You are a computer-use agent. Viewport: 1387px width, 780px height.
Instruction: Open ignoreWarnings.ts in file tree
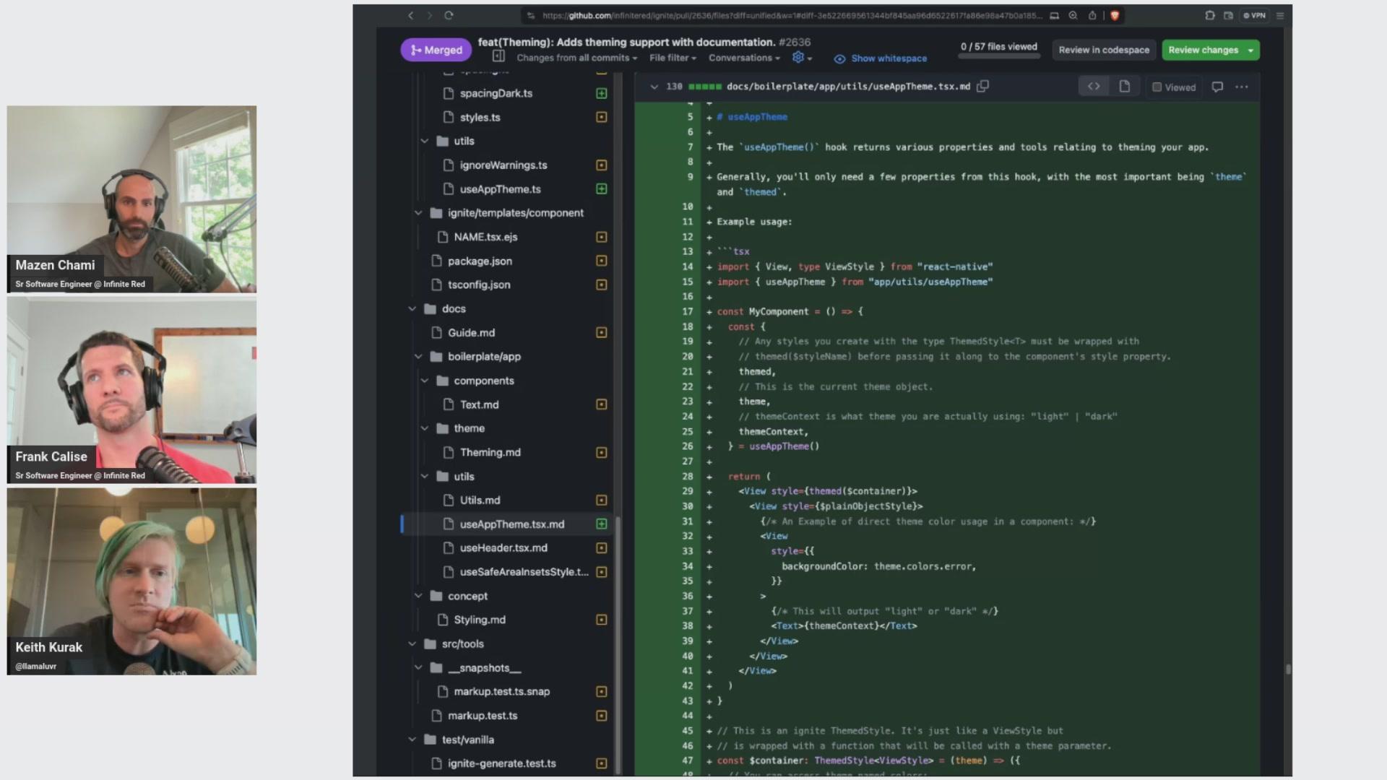click(504, 165)
